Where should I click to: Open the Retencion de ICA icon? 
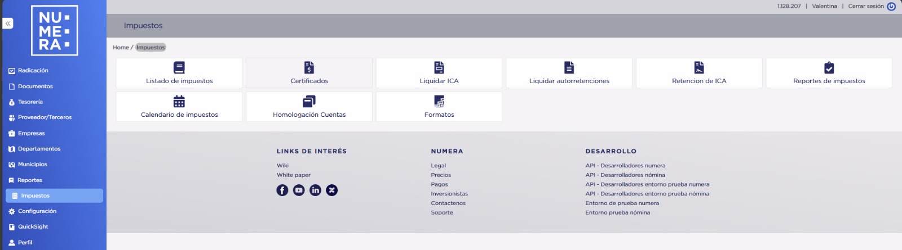pyautogui.click(x=699, y=68)
